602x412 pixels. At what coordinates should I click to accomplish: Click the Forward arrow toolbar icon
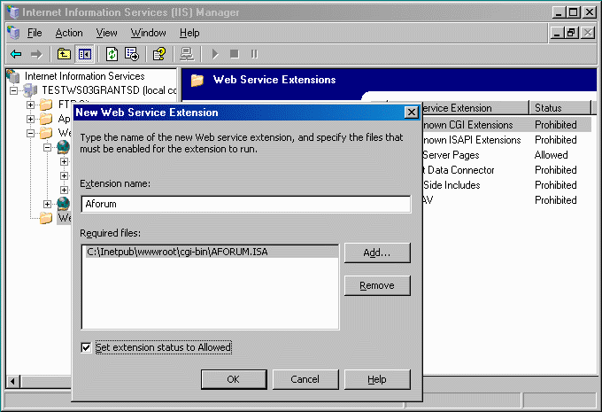pyautogui.click(x=36, y=54)
